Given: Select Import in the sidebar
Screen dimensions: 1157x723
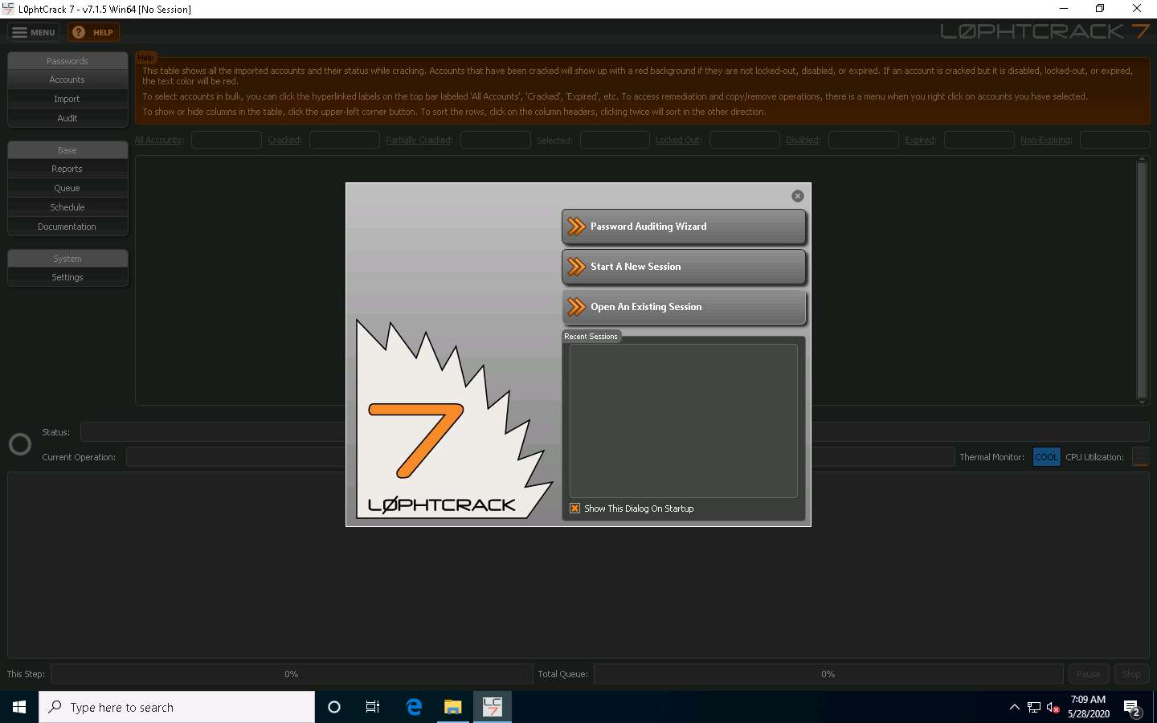Looking at the screenshot, I should click(67, 99).
